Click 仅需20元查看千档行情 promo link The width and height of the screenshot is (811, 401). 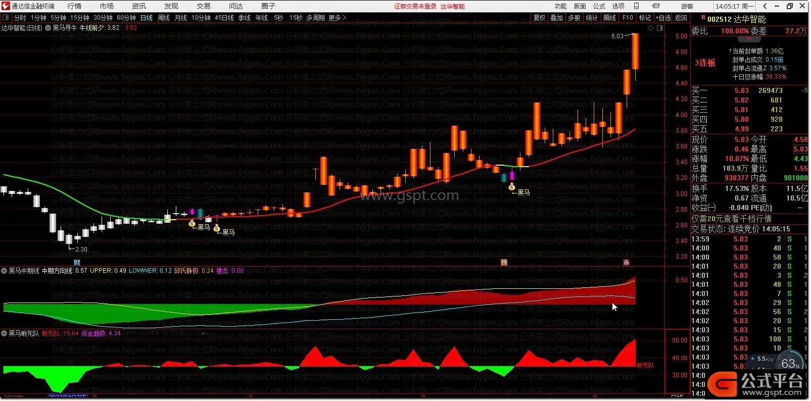tap(731, 219)
